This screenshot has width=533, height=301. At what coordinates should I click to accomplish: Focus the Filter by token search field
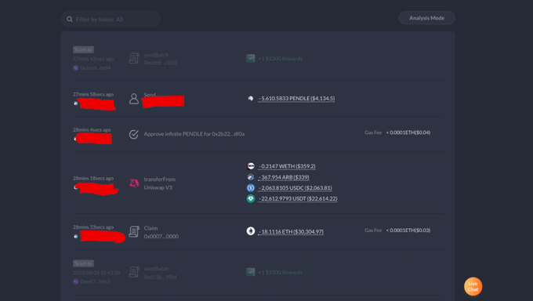coord(111,20)
